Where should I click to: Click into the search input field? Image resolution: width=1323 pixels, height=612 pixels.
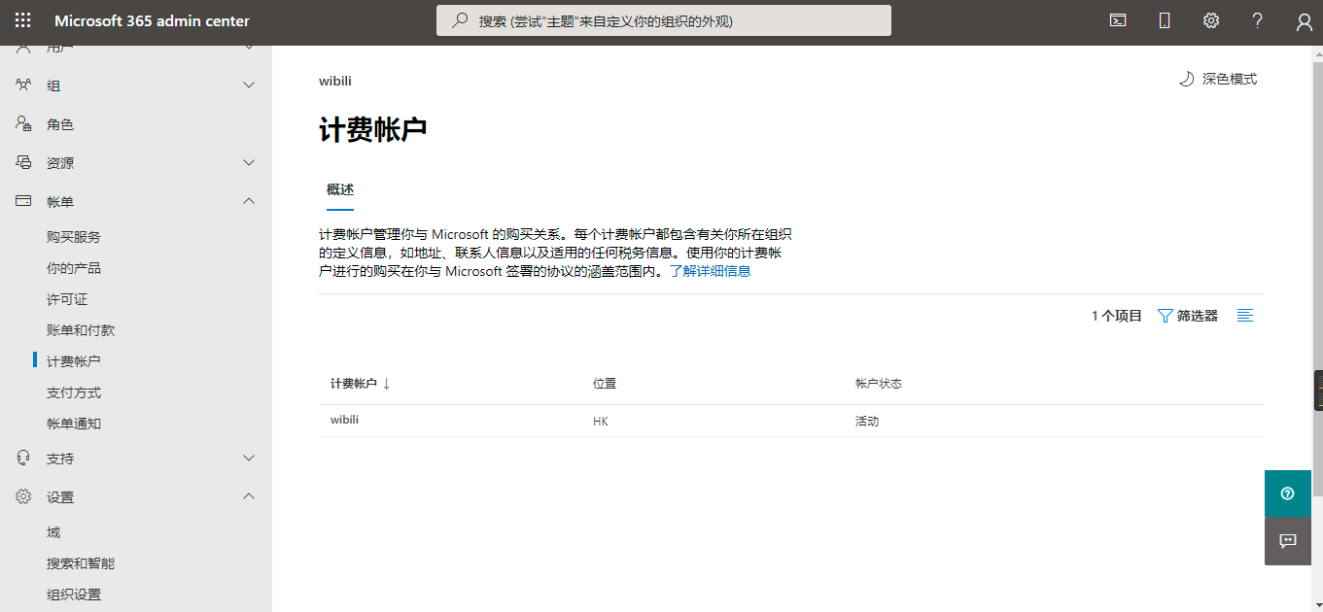point(664,20)
